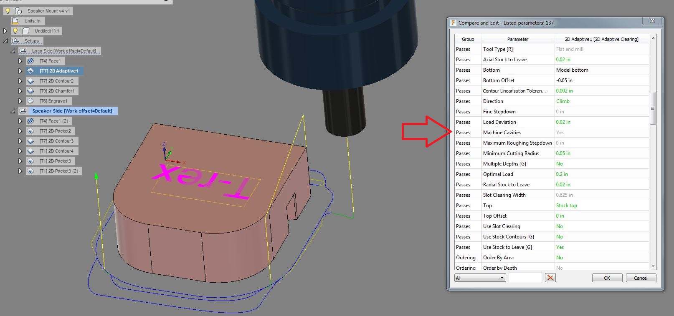This screenshot has height=316, width=674.
Task: Confirm with the OK button
Action: [x=607, y=278]
